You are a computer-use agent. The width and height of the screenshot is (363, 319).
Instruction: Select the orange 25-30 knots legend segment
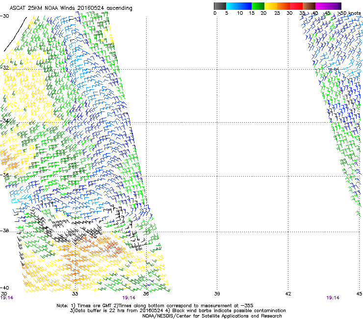284,6
